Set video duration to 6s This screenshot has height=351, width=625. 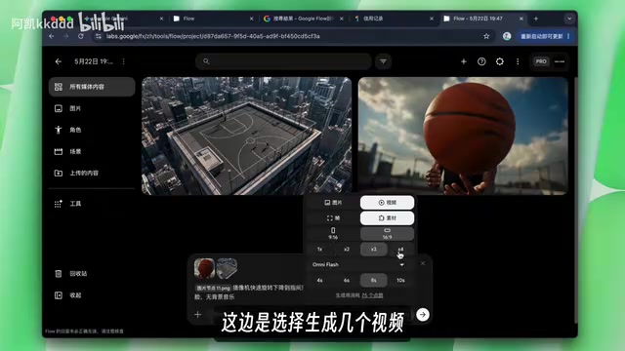(347, 280)
